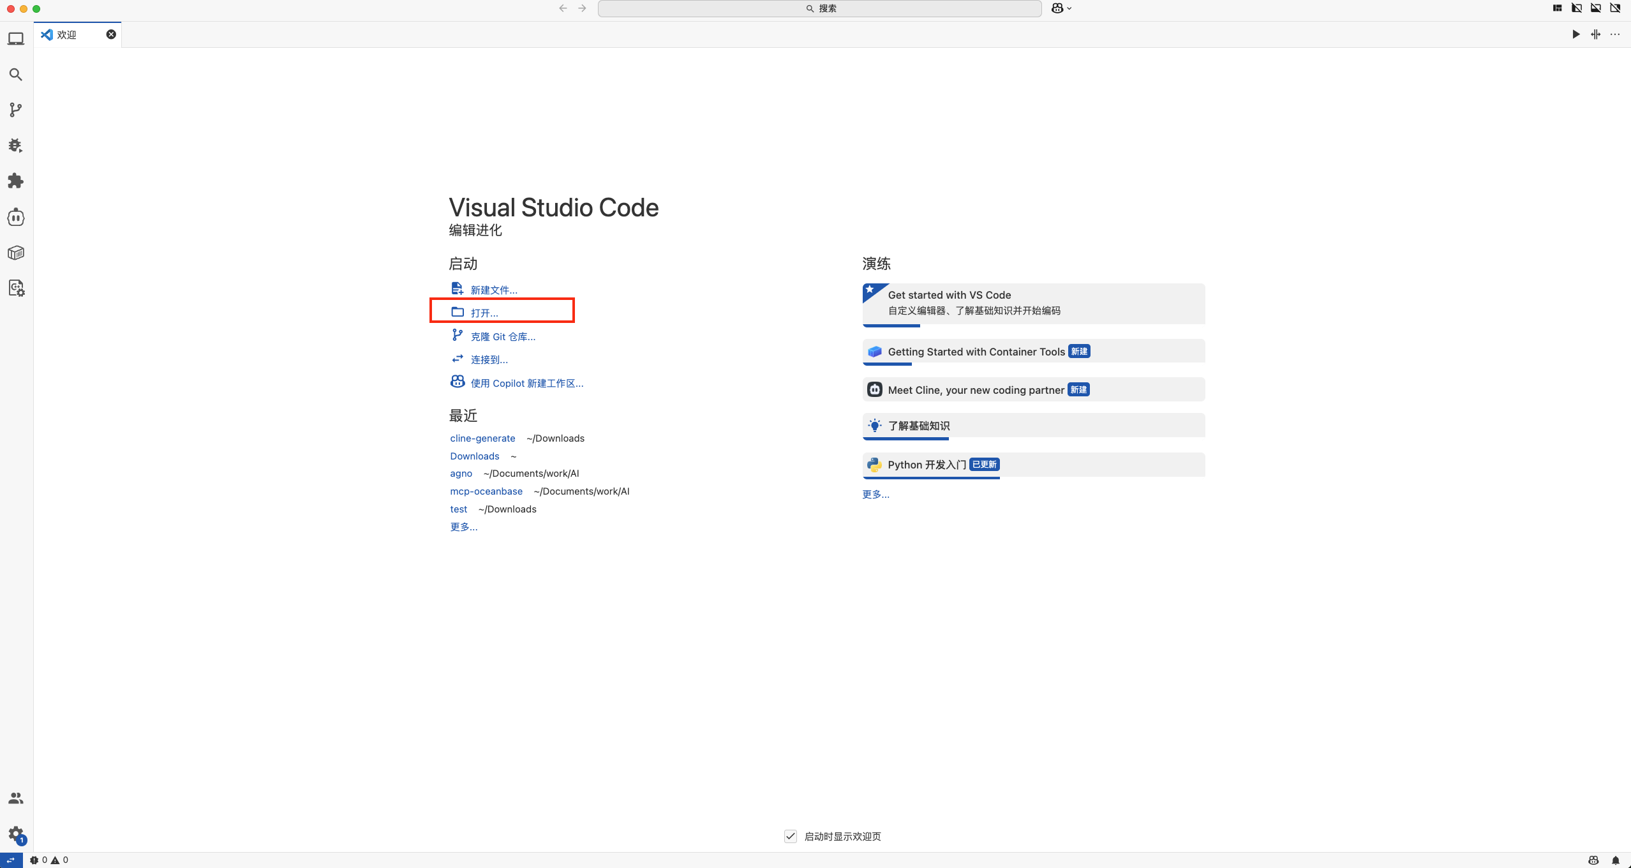
Task: Toggle the bottom panel layout button
Action: coord(1596,8)
